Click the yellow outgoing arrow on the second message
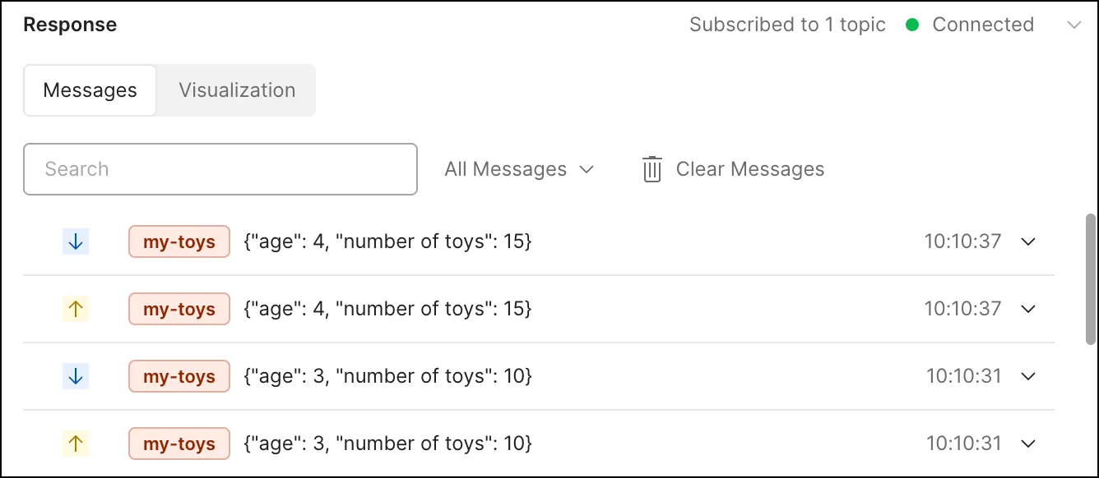 coord(76,309)
